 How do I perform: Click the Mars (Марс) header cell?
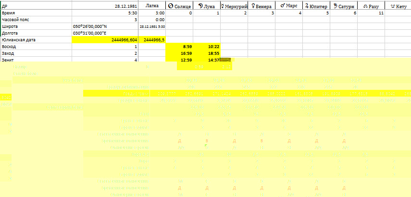[x=289, y=6]
